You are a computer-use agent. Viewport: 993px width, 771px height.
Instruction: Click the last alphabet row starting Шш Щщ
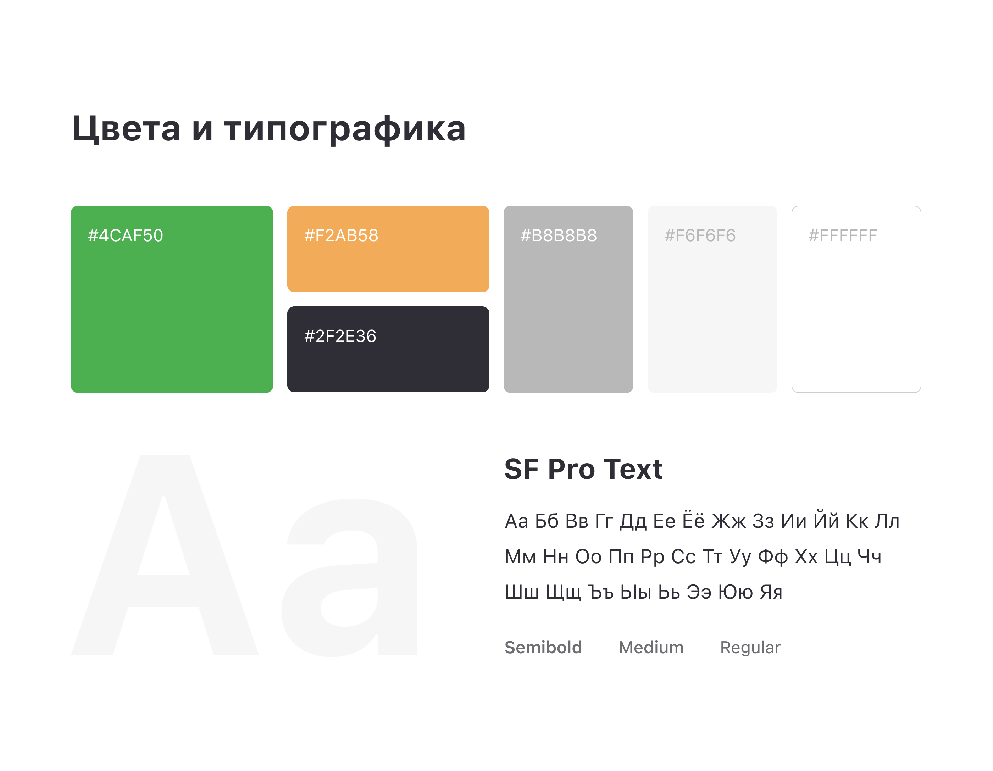643,592
